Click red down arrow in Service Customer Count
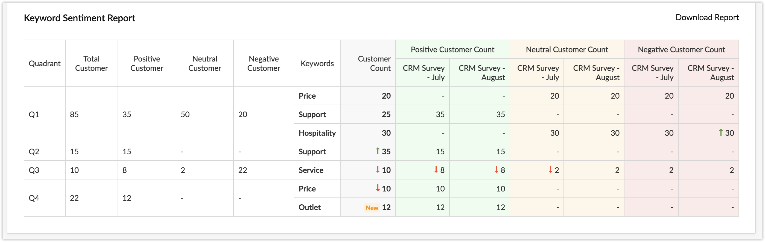The height and width of the screenshot is (242, 765). tap(378, 170)
